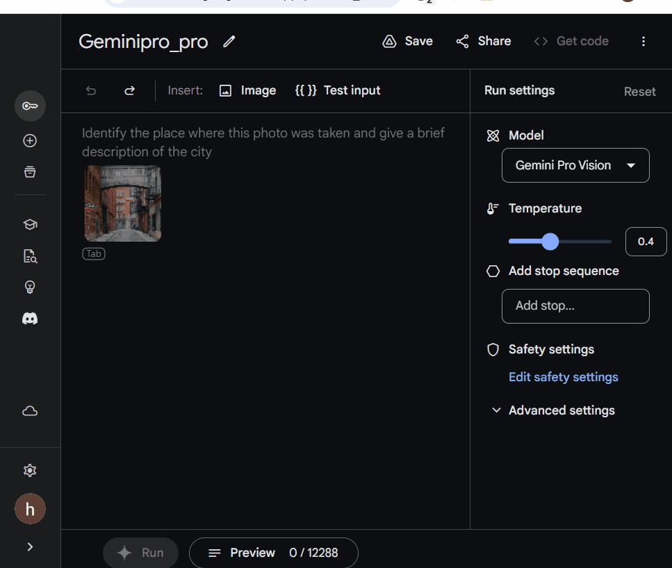Screen dimensions: 672x568
Task: Adjust the Temperature slider handle
Action: tap(550, 242)
